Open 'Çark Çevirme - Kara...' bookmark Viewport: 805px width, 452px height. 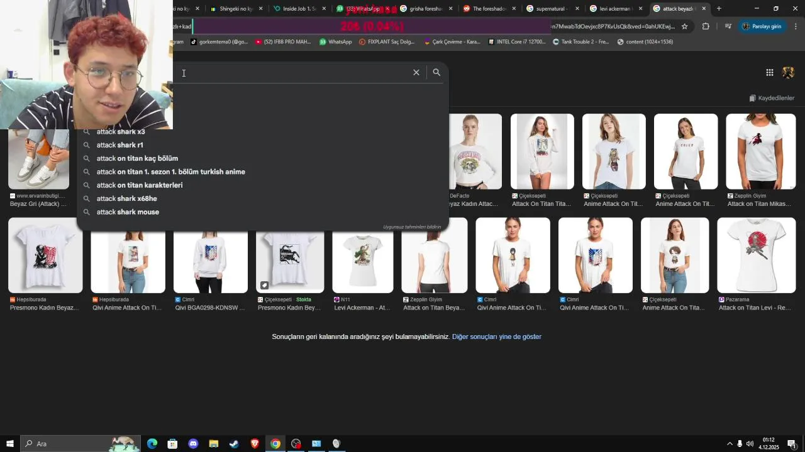click(x=452, y=42)
